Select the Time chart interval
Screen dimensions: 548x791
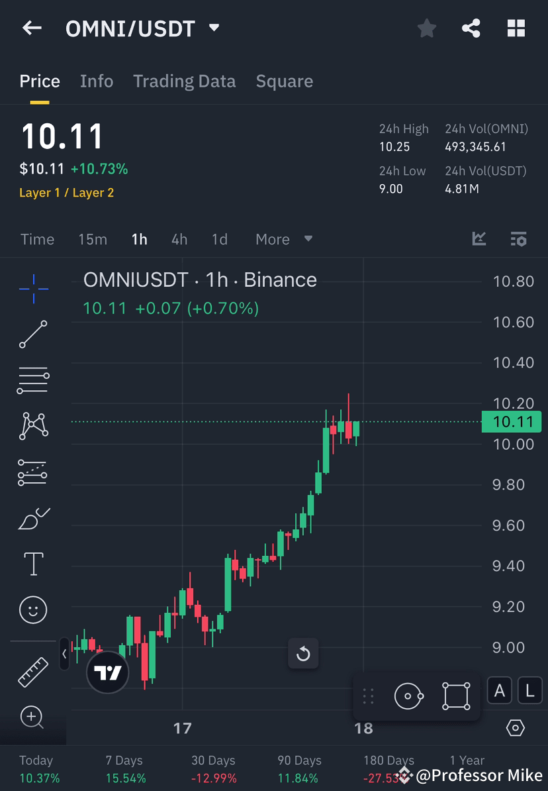pyautogui.click(x=37, y=239)
